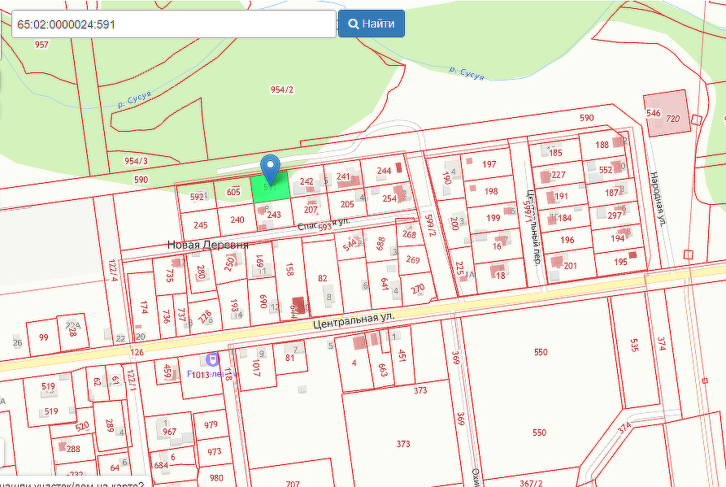Viewport: 726px width, 487px height.
Task: Click the cadastral number search field
Action: 173,24
